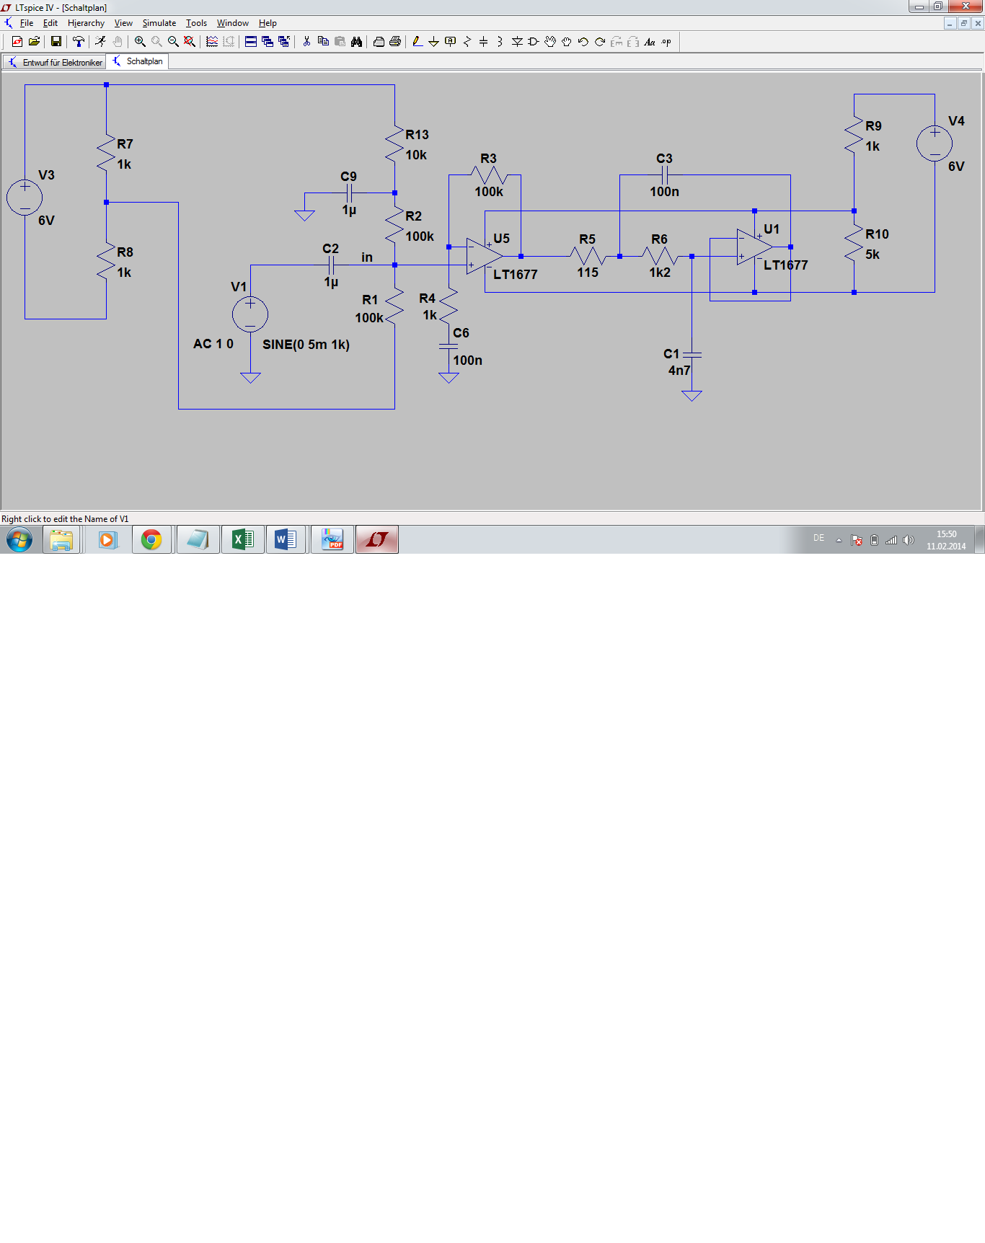Click the net label "in"
The image size is (985, 1243).
367,257
